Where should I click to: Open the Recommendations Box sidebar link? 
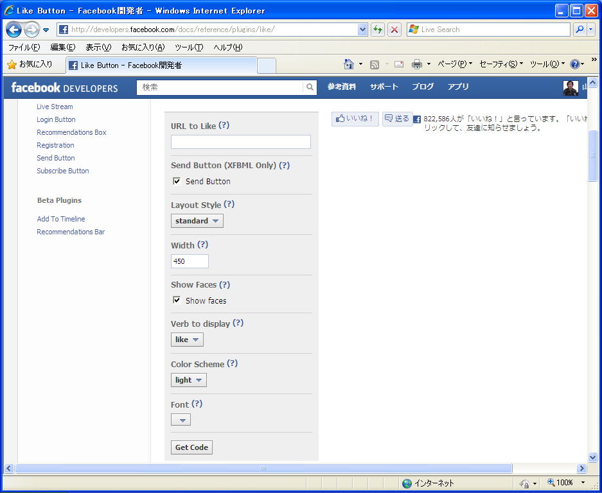pyautogui.click(x=71, y=132)
